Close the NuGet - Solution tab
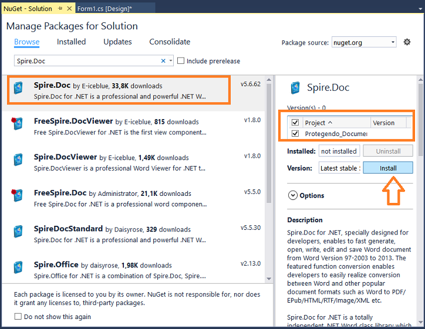This screenshot has width=425, height=329. [69, 9]
